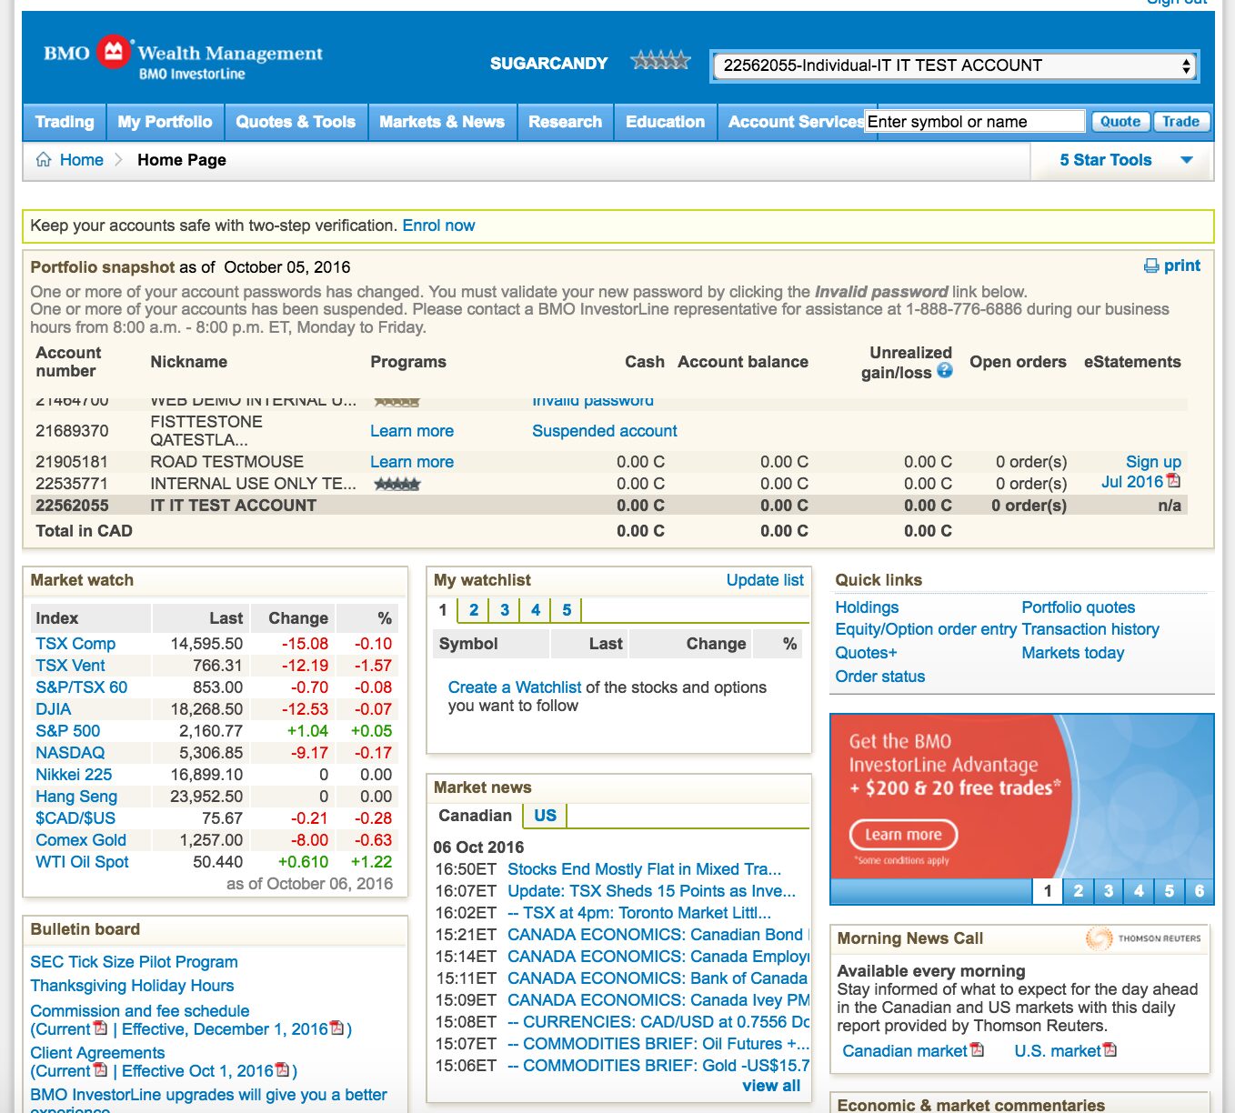Click the Learn more banner button

(x=903, y=835)
